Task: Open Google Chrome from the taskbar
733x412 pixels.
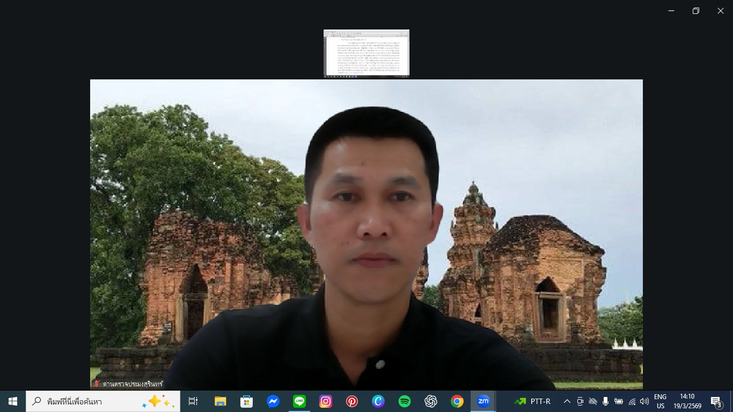Action: point(457,401)
